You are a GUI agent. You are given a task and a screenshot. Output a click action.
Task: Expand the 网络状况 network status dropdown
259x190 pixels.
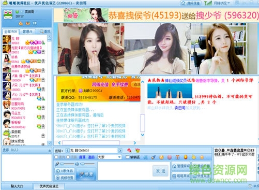[x=222, y=3]
